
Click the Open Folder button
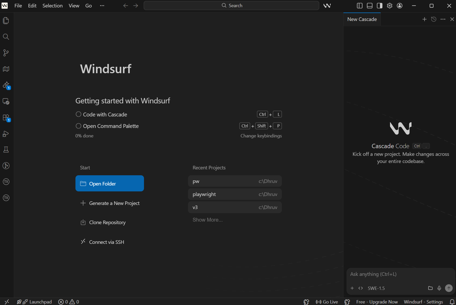tap(109, 183)
